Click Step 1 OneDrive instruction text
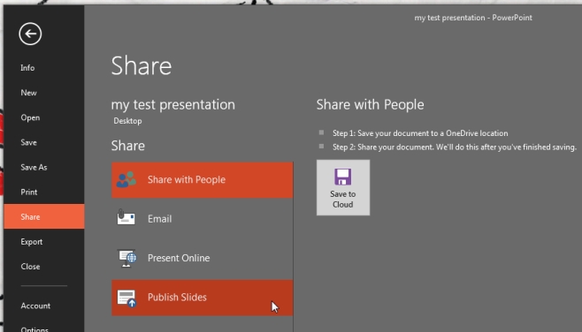This screenshot has height=332, width=582. [420, 133]
